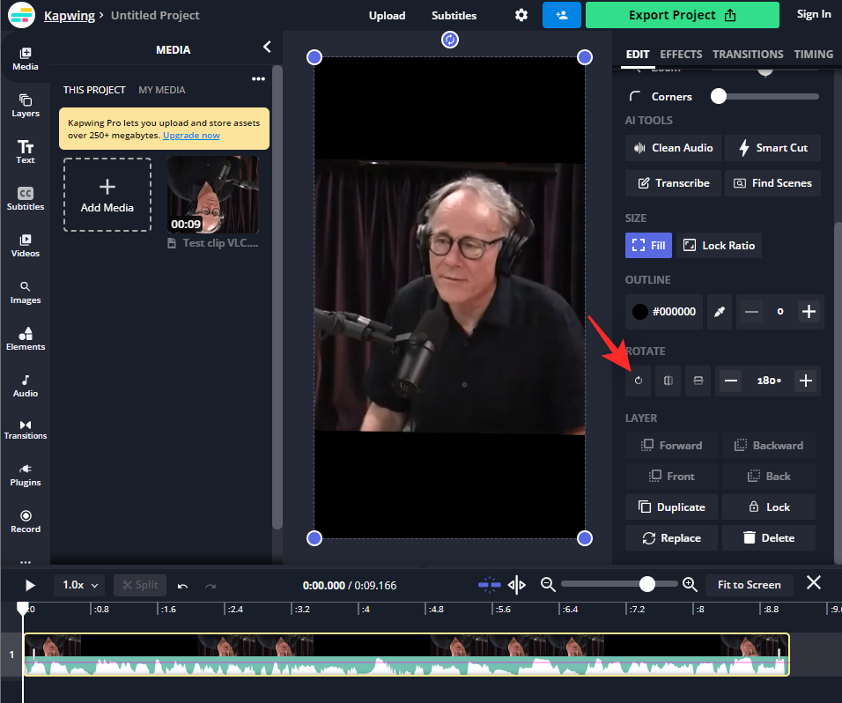The height and width of the screenshot is (703, 842).
Task: Click the share collaborators button
Action: [x=562, y=15]
